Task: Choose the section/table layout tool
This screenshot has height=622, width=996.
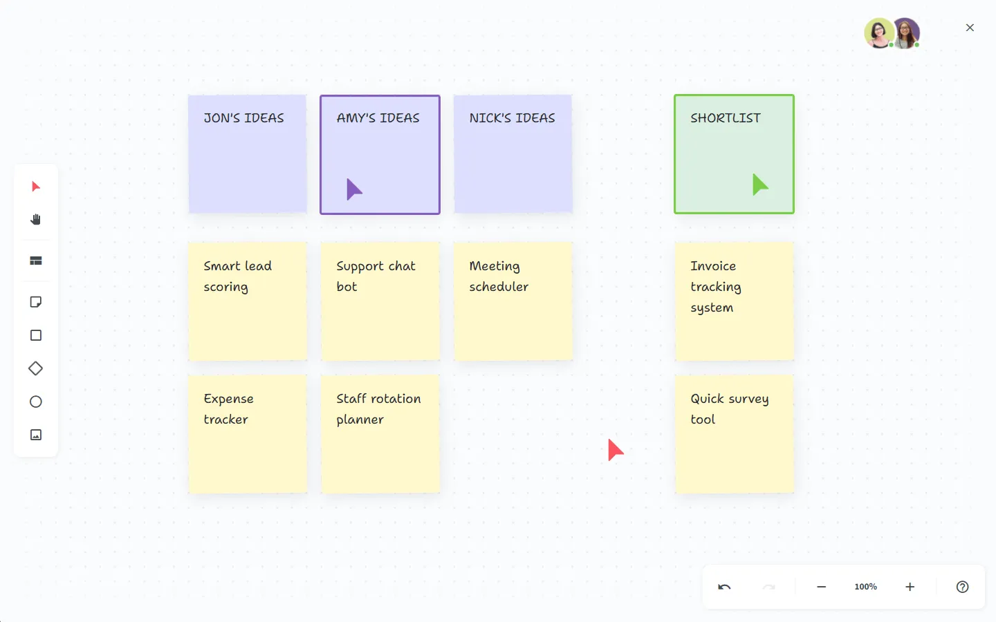Action: coord(36,261)
